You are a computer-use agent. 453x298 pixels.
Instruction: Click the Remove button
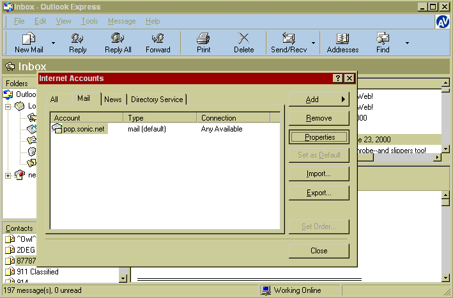319,118
